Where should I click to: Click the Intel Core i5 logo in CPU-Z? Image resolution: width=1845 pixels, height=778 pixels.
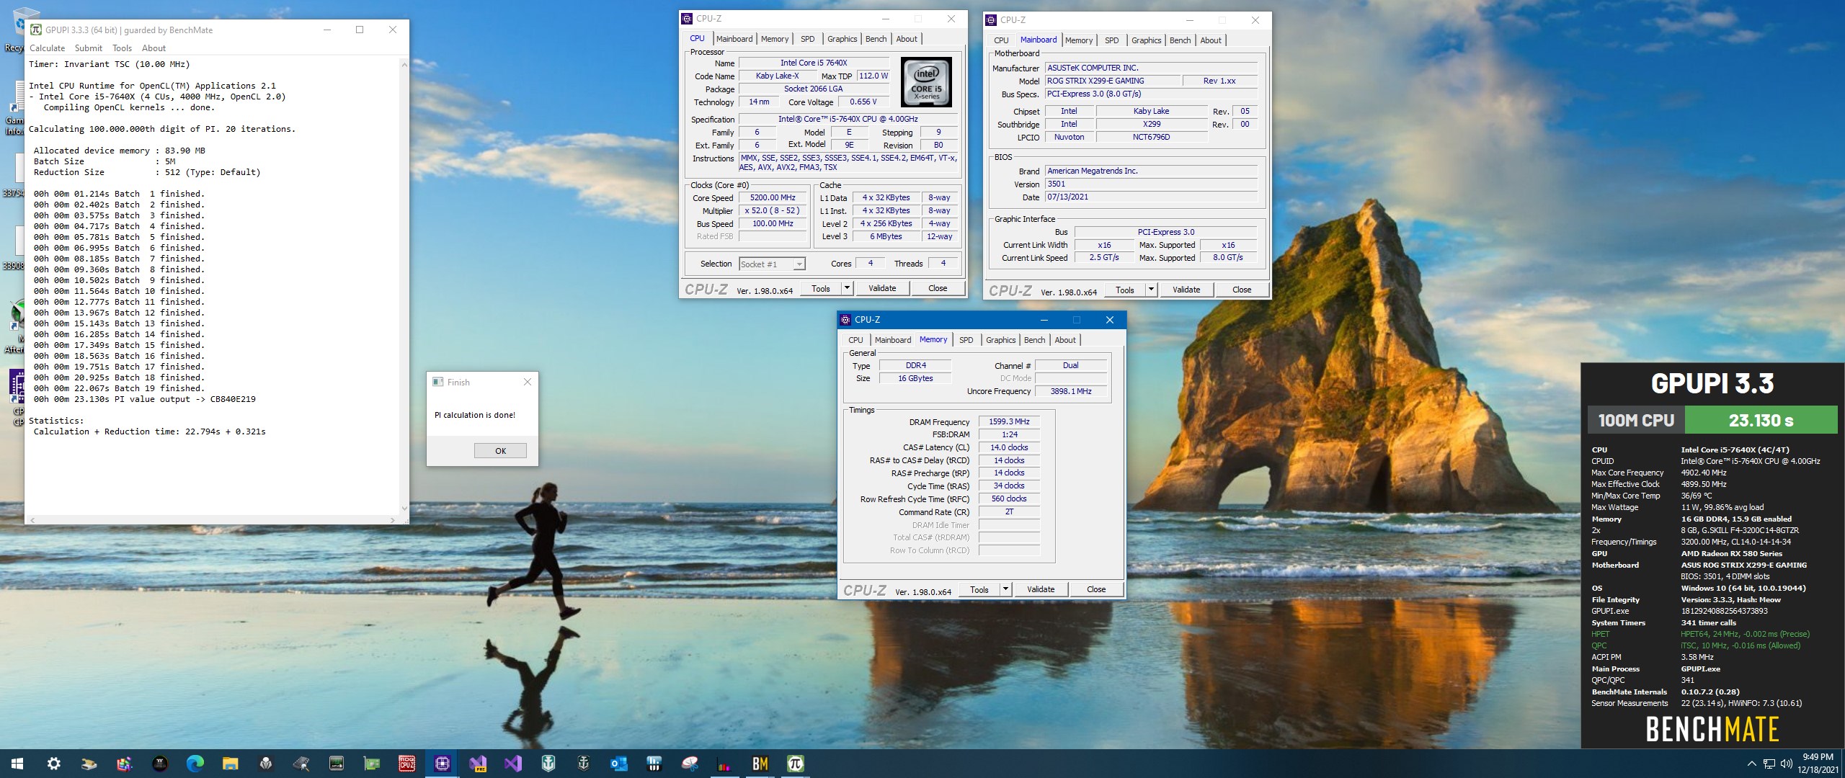pyautogui.click(x=926, y=82)
